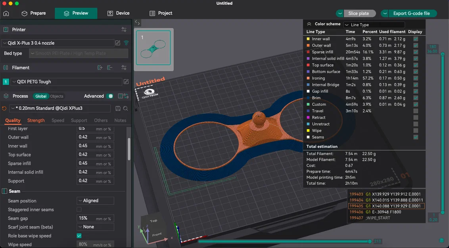This screenshot has width=449, height=248.
Task: Uncheck Role base wipe speed
Action: pos(79,236)
